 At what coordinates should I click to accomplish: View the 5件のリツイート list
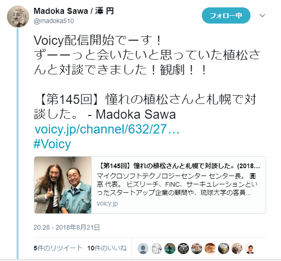[x=58, y=248]
